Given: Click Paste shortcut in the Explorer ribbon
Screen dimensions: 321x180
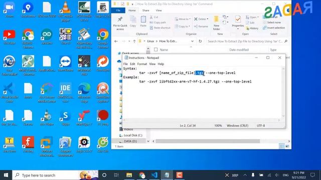Looking at the screenshot, I should coord(160,28).
